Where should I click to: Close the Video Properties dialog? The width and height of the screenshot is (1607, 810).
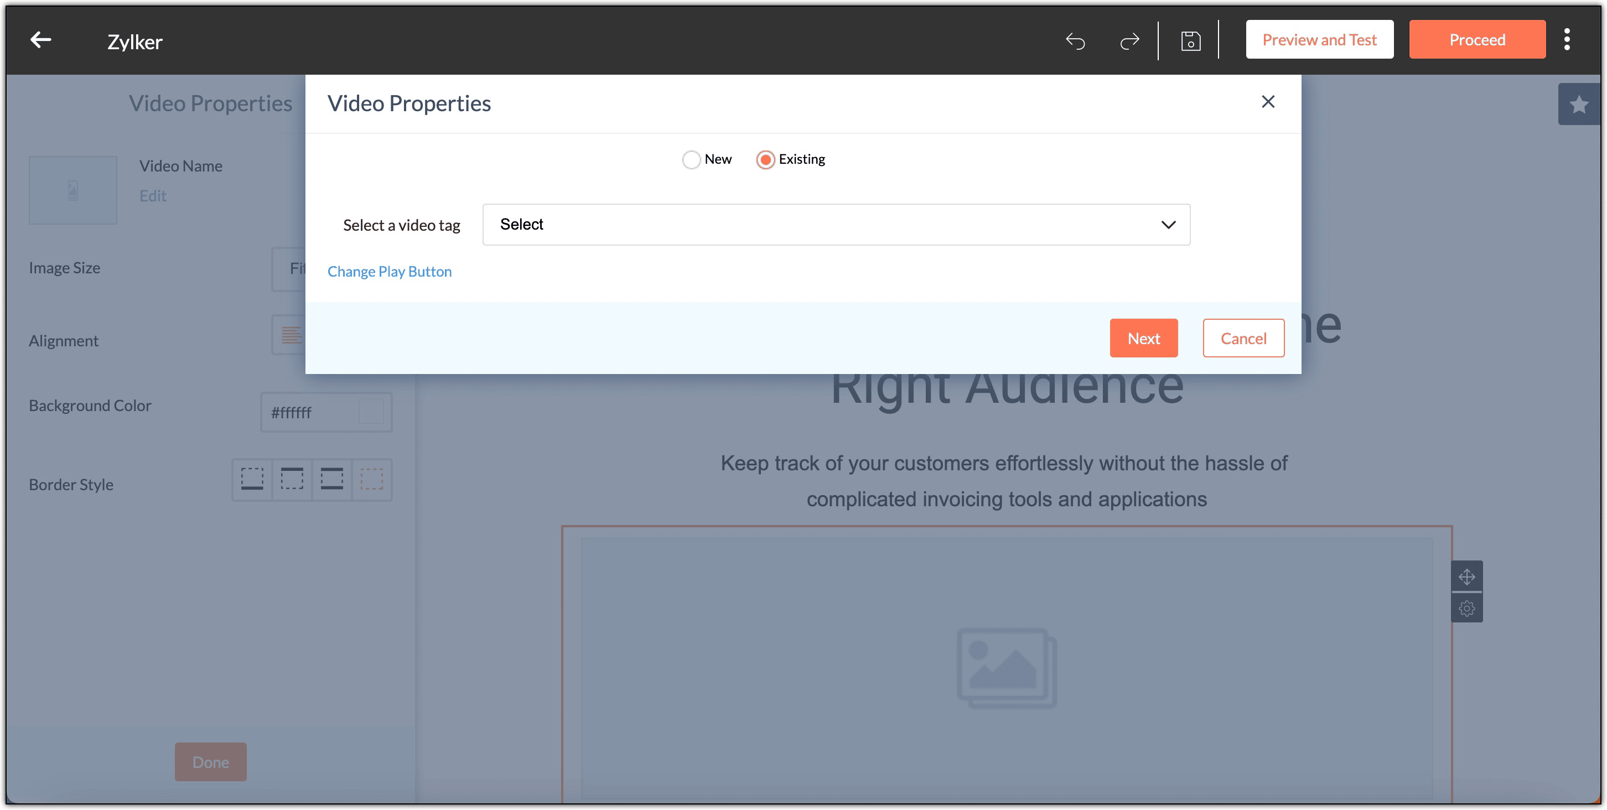[x=1268, y=102]
